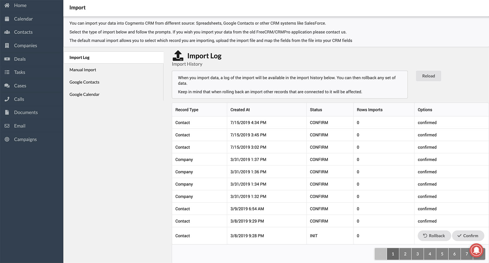Click date 3/31/2019 1:32 PM
This screenshot has width=489, height=263.
(x=248, y=196)
